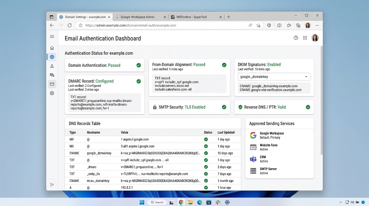Open Slack from the taskbar

pyautogui.click(x=218, y=202)
